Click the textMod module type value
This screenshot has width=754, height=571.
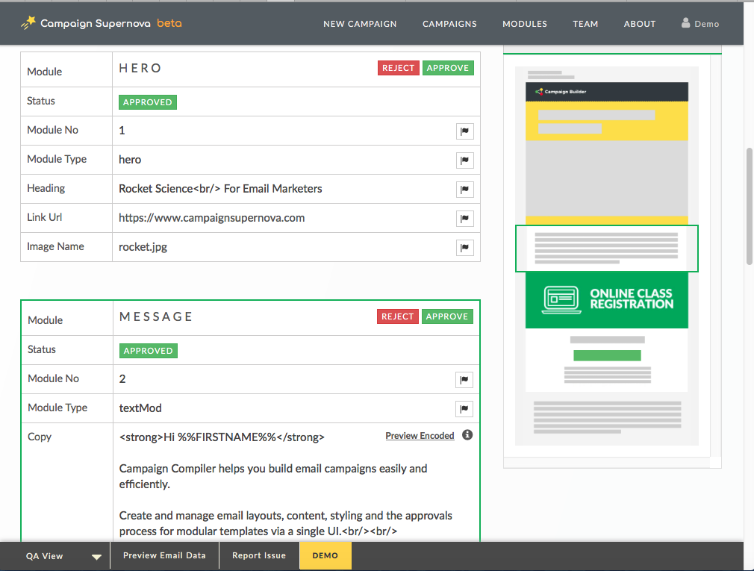[140, 408]
